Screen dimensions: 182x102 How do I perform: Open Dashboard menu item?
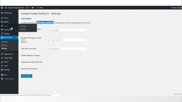coord(8,13)
